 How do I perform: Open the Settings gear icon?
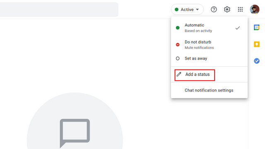coord(227,10)
